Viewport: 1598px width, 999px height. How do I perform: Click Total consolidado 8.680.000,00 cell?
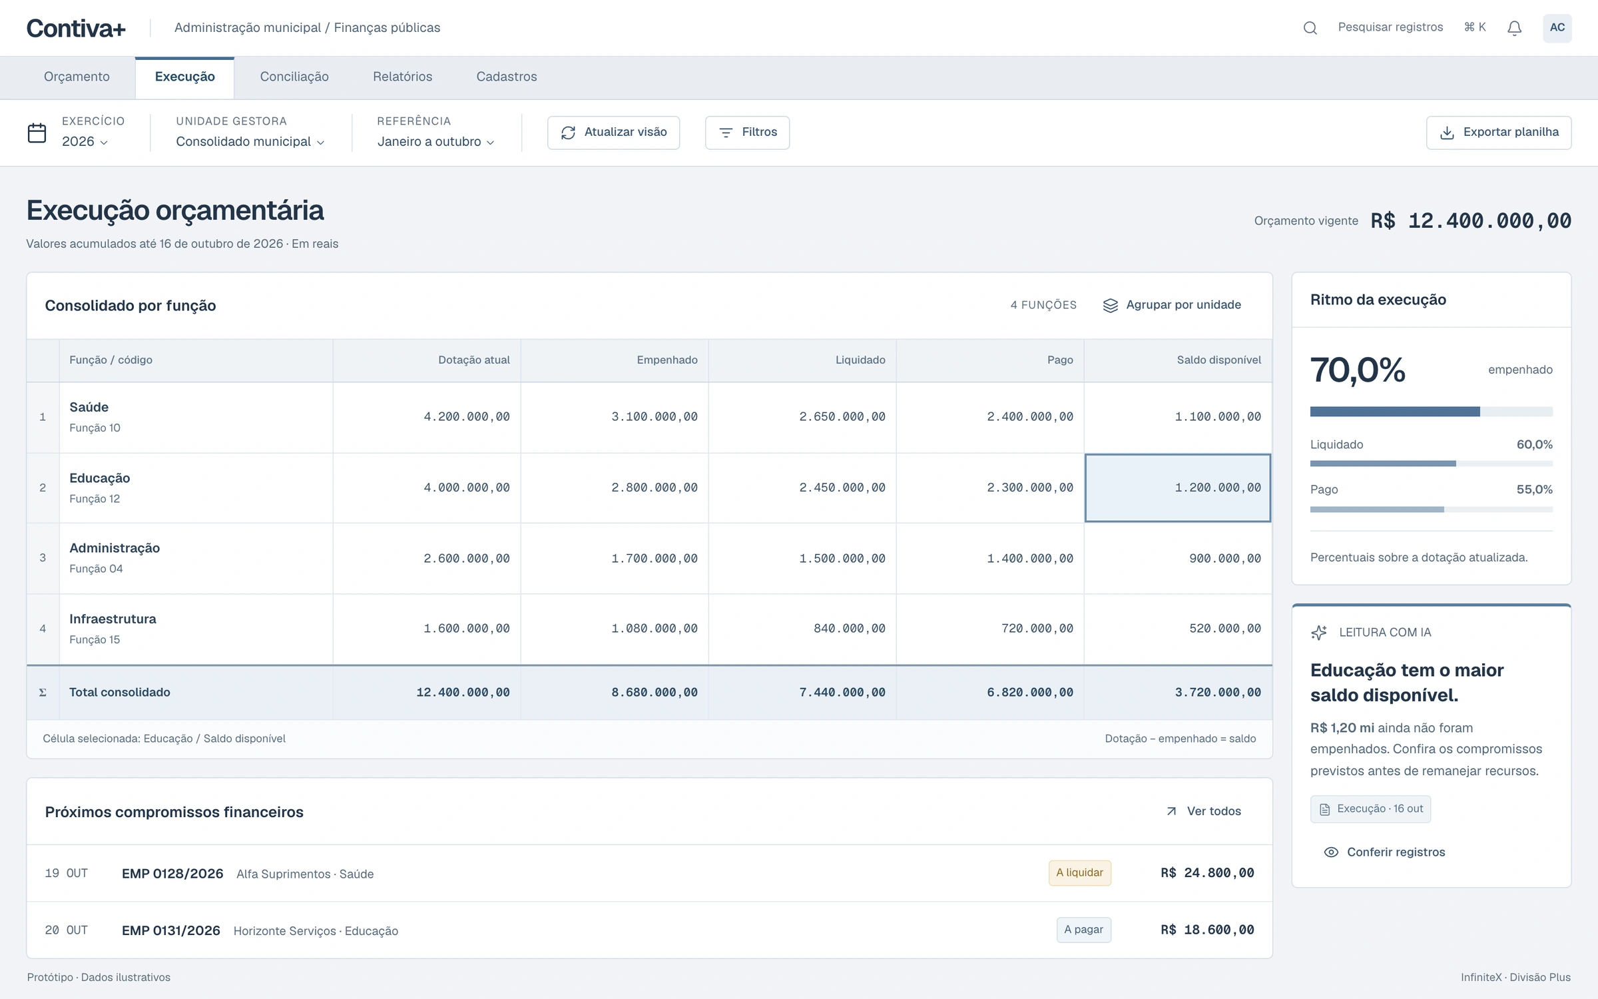(615, 693)
